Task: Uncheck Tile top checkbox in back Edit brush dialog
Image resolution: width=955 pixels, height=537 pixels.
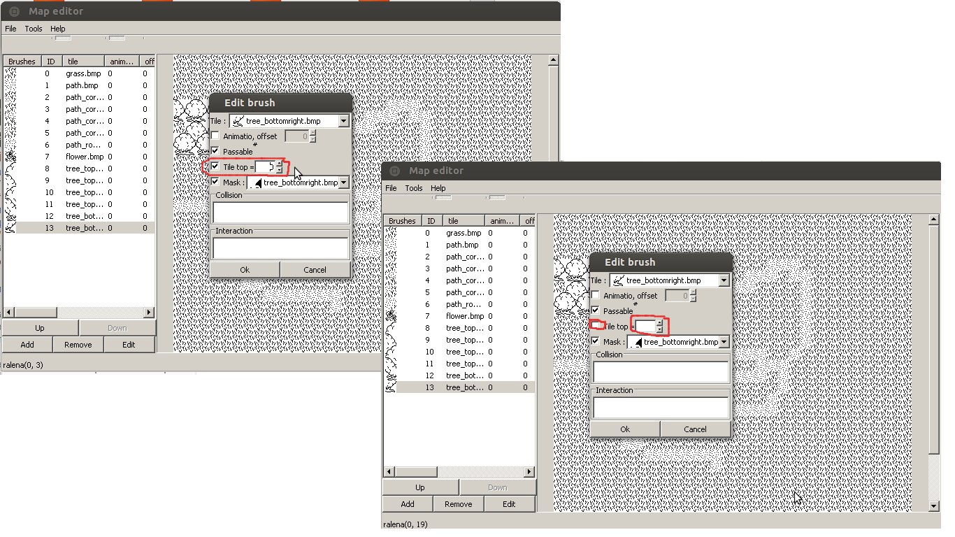Action: click(x=215, y=167)
